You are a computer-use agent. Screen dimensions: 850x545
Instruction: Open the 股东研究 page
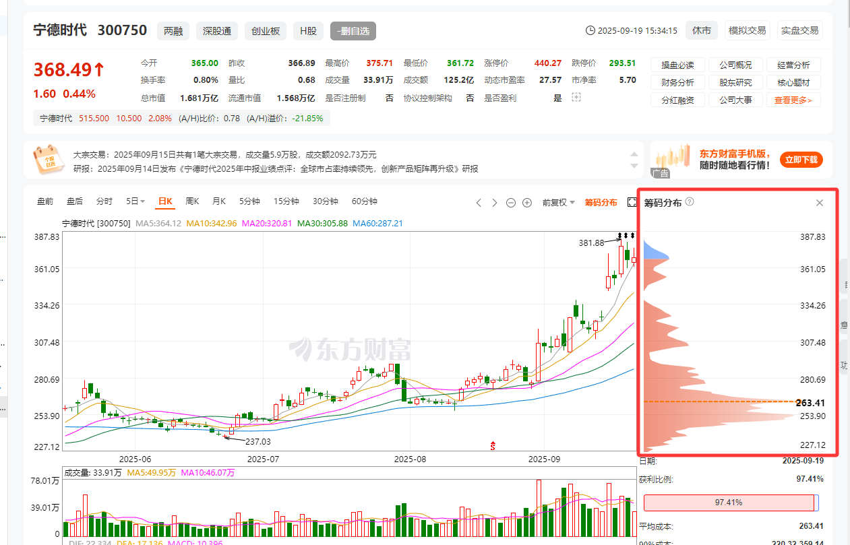tap(735, 83)
